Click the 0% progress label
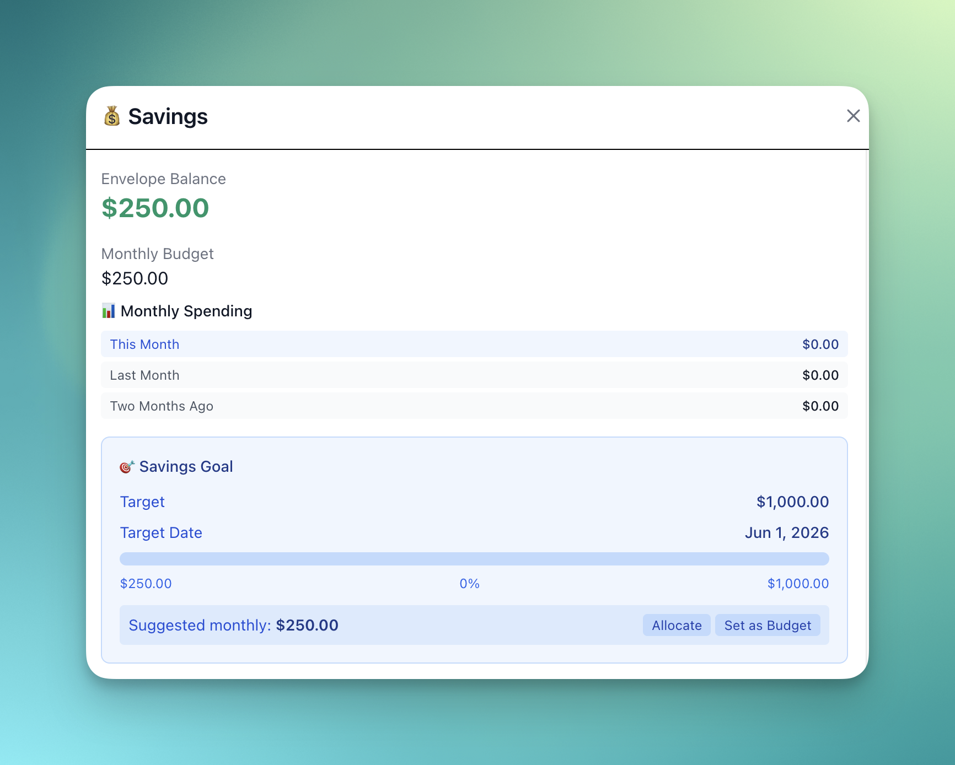Viewport: 955px width, 765px height. click(469, 583)
